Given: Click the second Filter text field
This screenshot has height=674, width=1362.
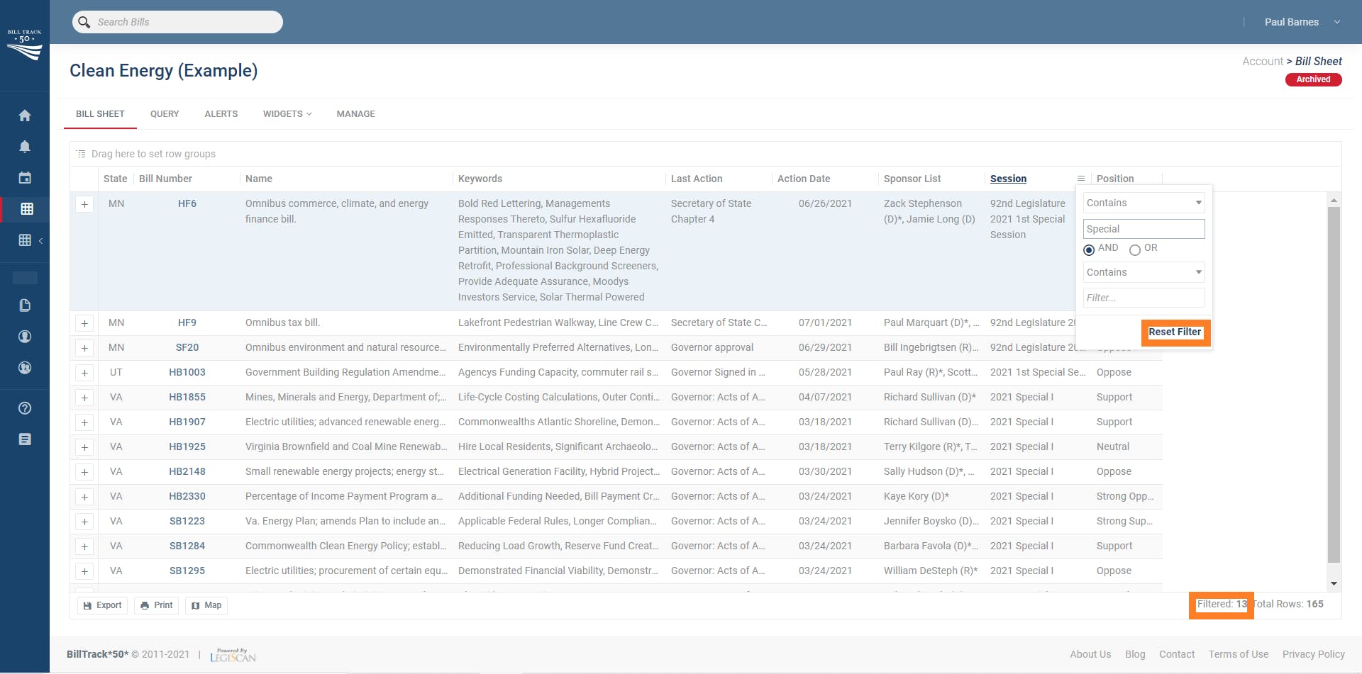Looking at the screenshot, I should 1144,298.
